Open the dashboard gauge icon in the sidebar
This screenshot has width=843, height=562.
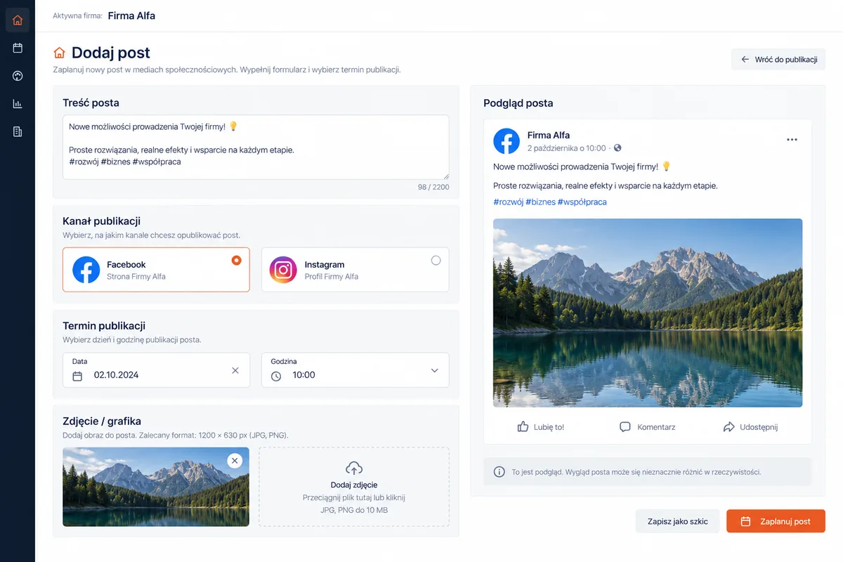(18, 76)
